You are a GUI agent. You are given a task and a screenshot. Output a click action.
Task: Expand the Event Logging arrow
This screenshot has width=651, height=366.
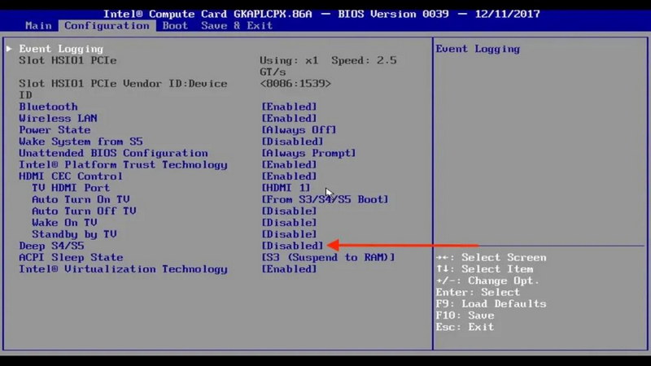pos(9,49)
